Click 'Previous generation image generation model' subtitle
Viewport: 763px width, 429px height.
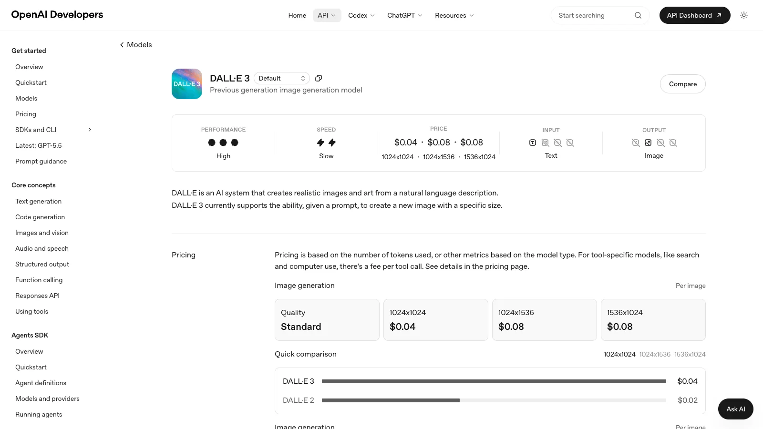coord(286,90)
